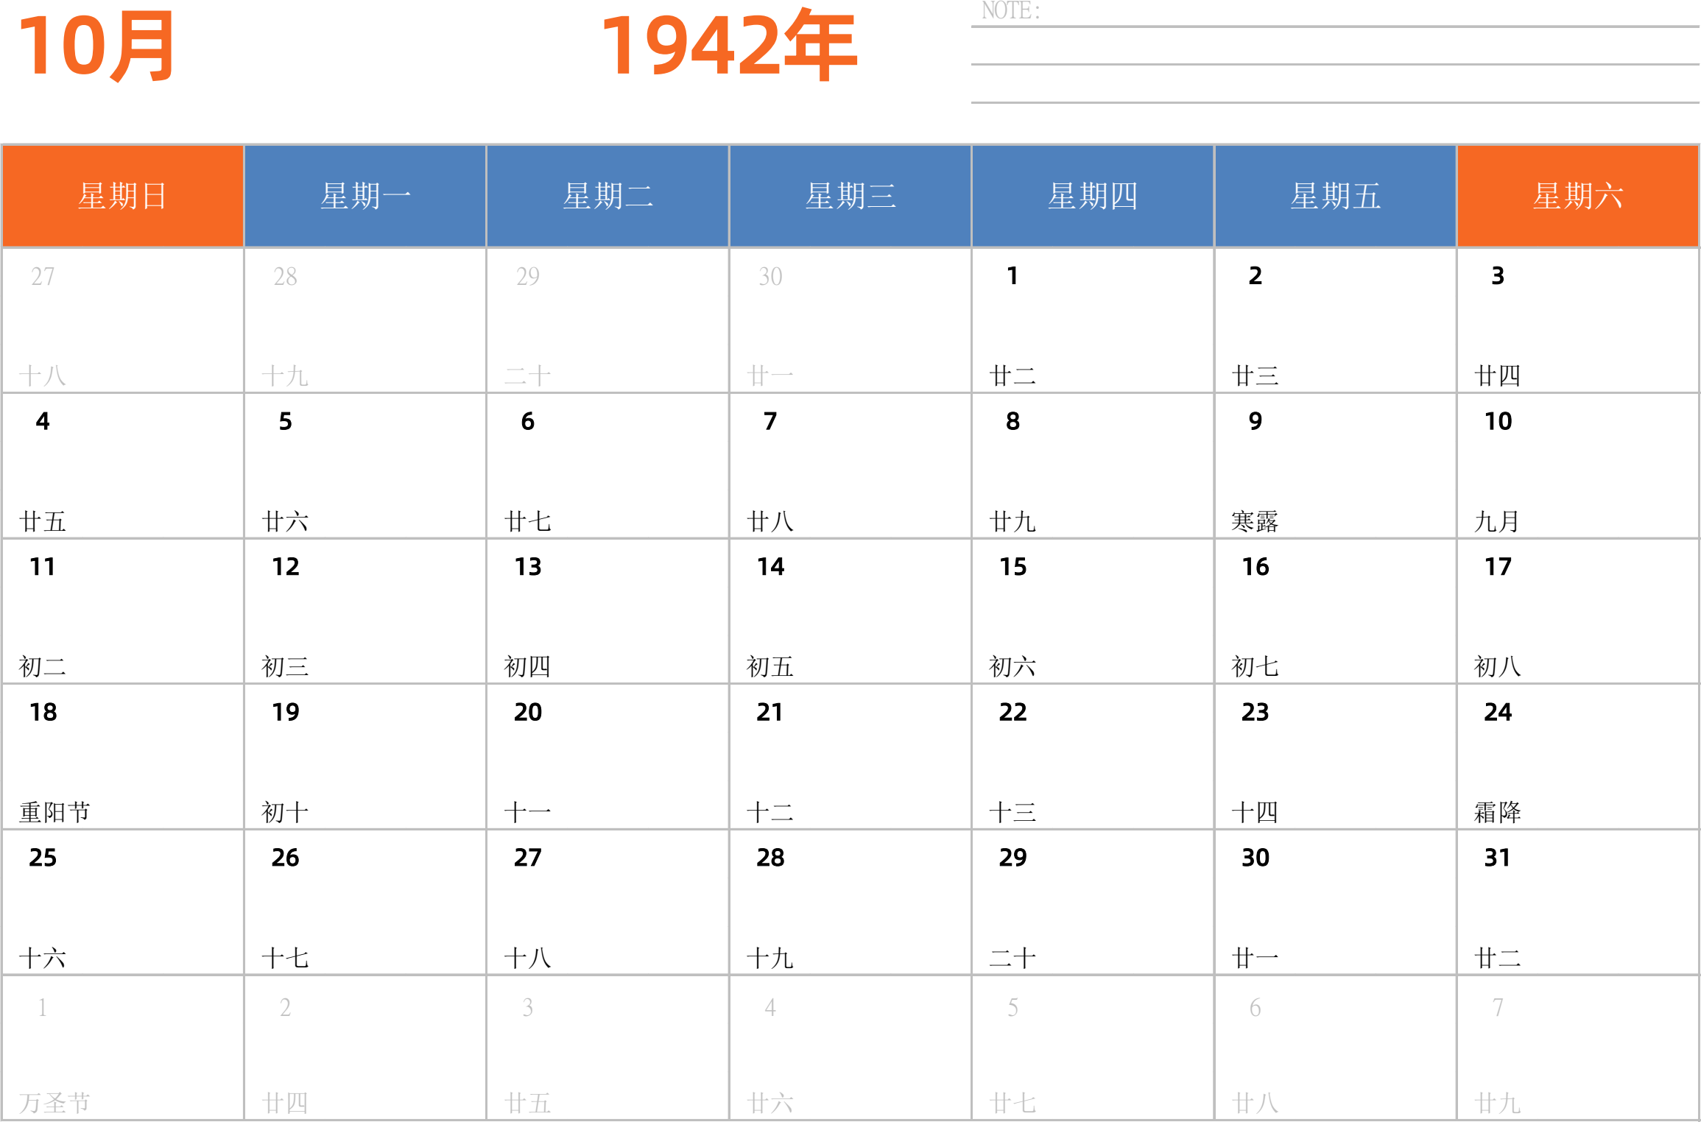Click date 13 初四 cell
The image size is (1701, 1122).
click(x=607, y=611)
